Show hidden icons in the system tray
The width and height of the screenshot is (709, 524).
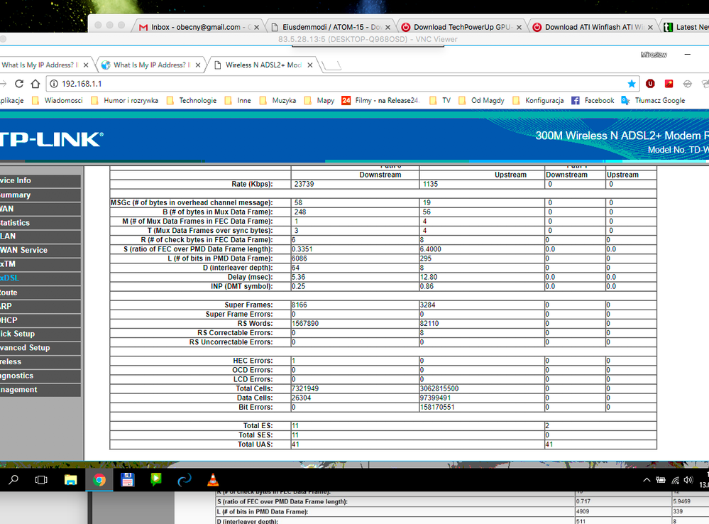(646, 479)
